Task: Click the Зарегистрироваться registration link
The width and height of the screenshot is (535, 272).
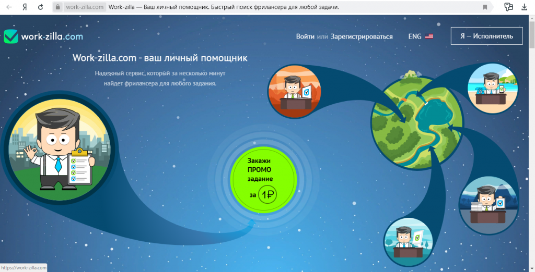Action: coord(362,36)
